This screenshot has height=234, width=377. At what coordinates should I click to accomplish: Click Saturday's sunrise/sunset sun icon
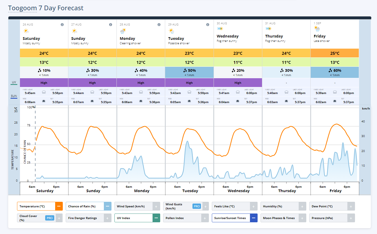[x=44, y=101]
